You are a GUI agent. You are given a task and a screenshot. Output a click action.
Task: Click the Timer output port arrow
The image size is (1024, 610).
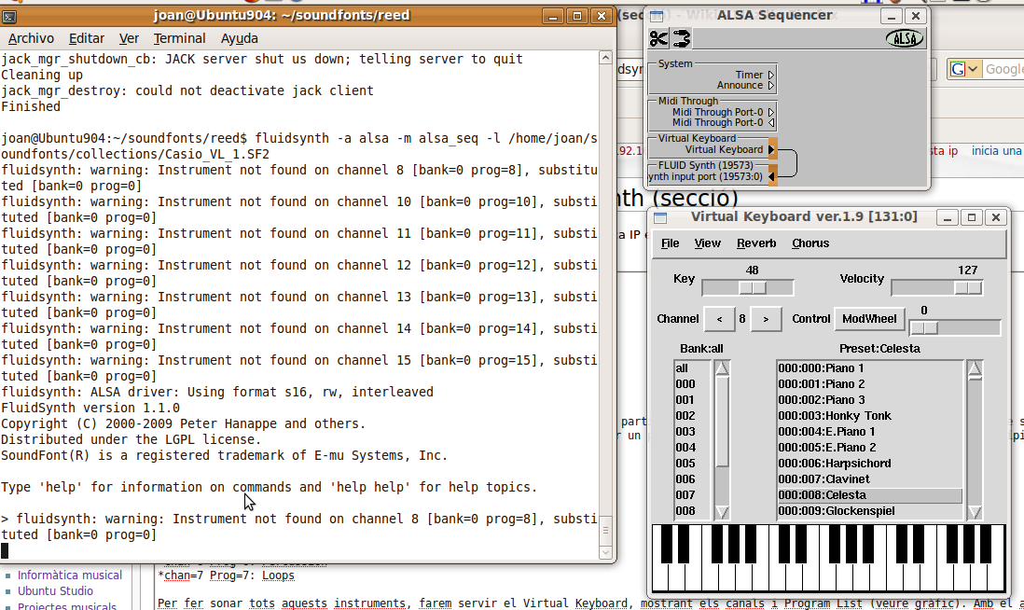771,75
